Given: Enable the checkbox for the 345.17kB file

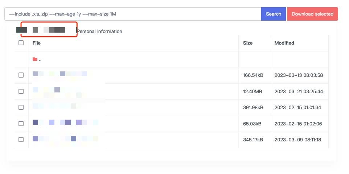Looking at the screenshot, I should coord(21,140).
